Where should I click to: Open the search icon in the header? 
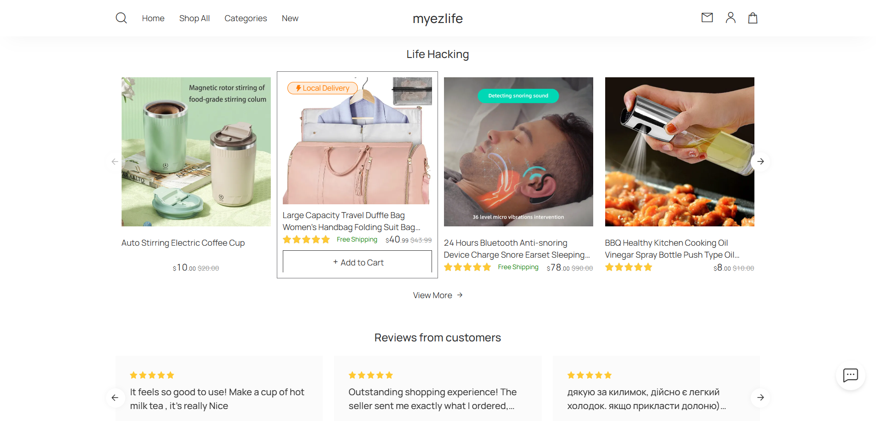(x=121, y=17)
